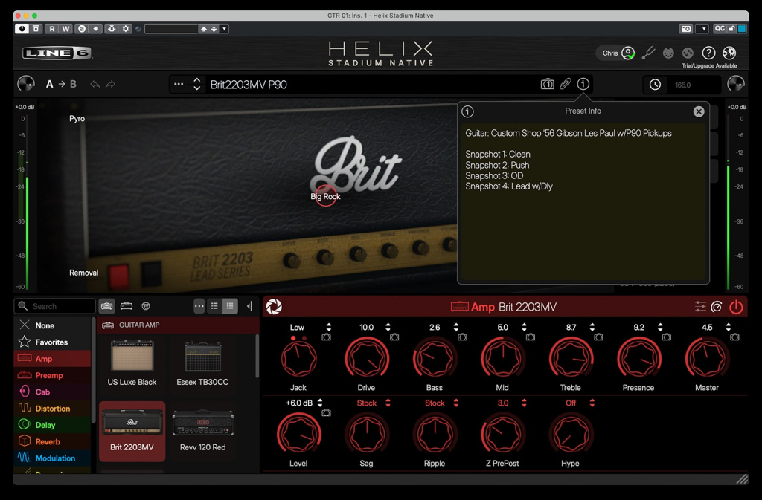The height and width of the screenshot is (500, 762).
Task: Click the paperclip attachment icon
Action: point(566,84)
